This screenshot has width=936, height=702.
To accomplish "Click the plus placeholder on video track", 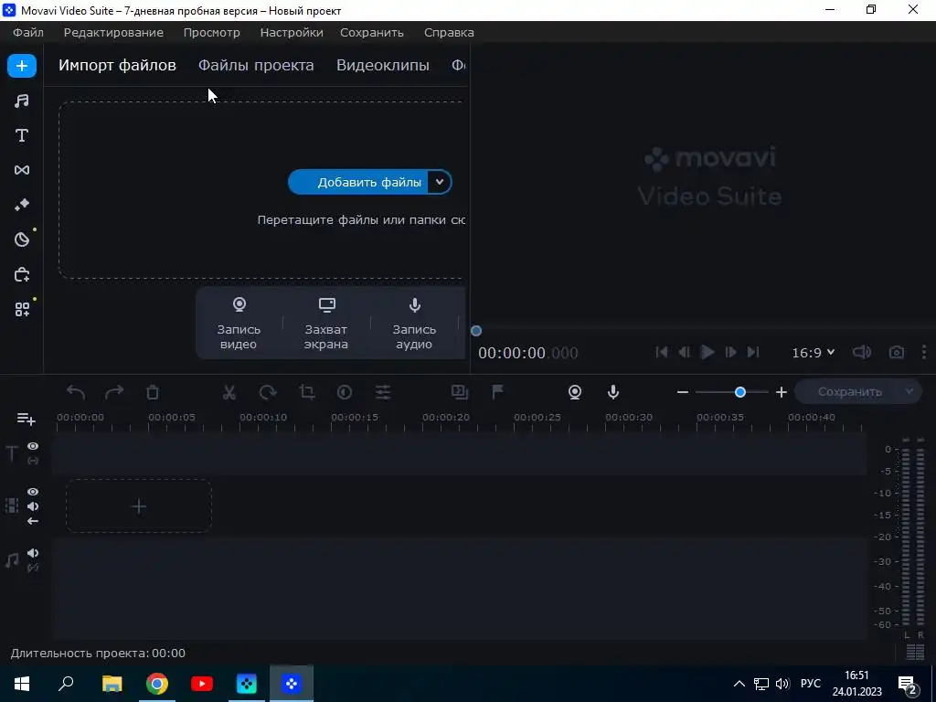I will [139, 506].
